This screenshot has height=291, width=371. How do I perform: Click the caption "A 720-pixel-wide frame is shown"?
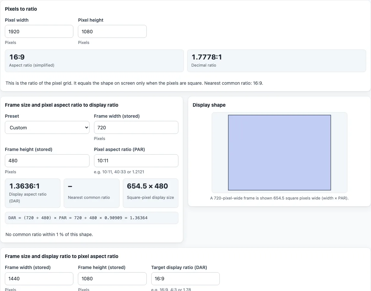tap(279, 198)
